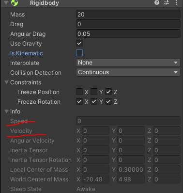Click the Mass field with value 20
This screenshot has width=183, height=193.
tap(128, 15)
